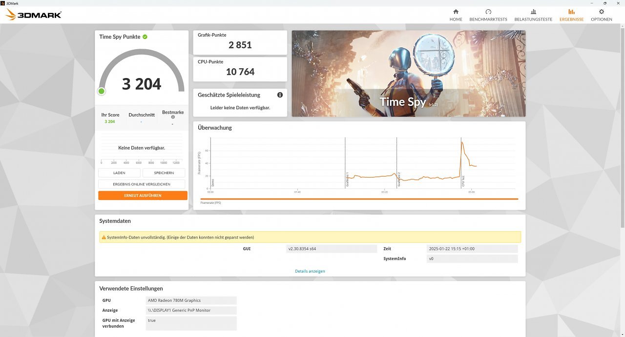Open the Details anzeigen link
Image resolution: width=625 pixels, height=337 pixels.
[x=310, y=271]
